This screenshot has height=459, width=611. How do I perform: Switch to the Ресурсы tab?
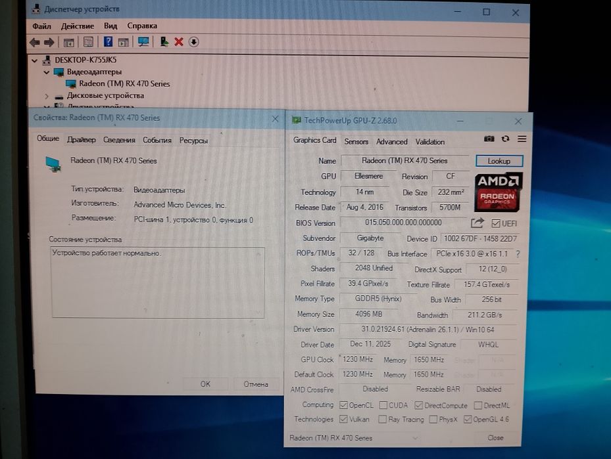click(193, 141)
